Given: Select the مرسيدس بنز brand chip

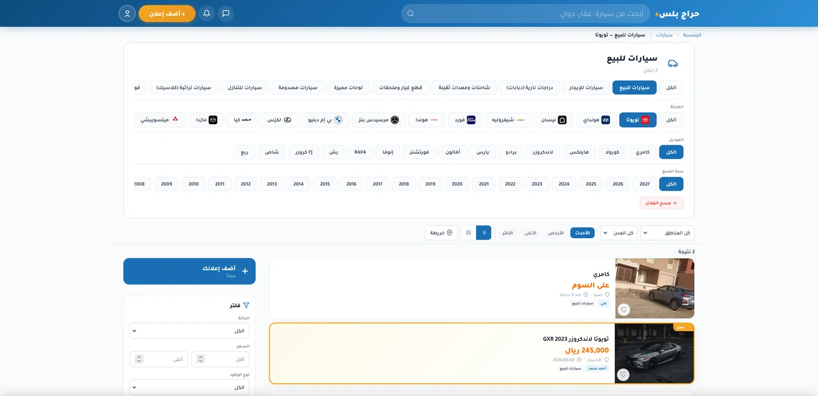Looking at the screenshot, I should (x=379, y=120).
